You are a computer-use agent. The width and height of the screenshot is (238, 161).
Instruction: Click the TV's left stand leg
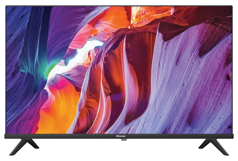click(24, 147)
